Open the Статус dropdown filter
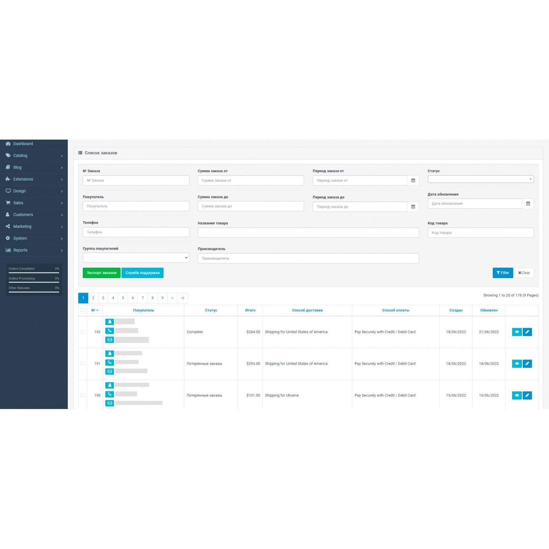This screenshot has width=549, height=549. [x=480, y=179]
